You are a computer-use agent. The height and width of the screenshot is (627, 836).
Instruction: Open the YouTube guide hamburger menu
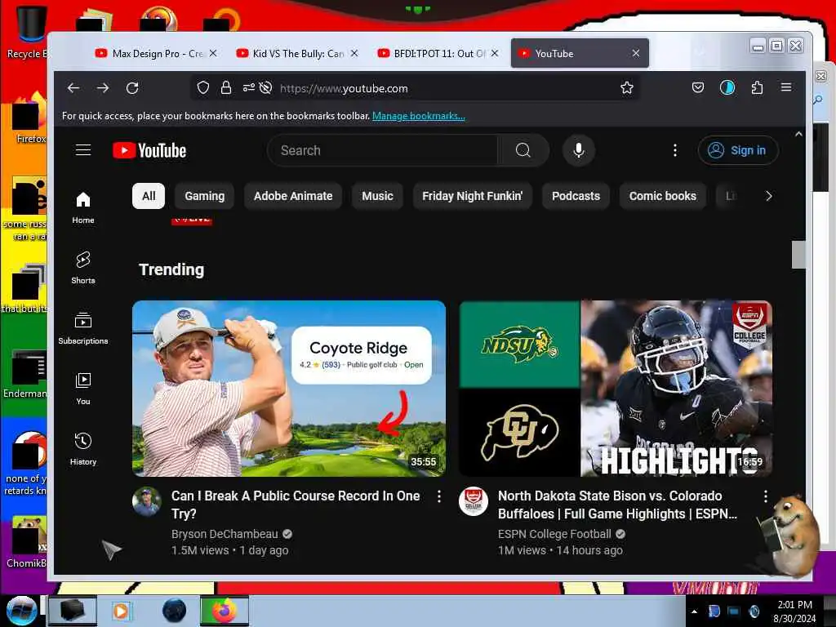(x=83, y=150)
